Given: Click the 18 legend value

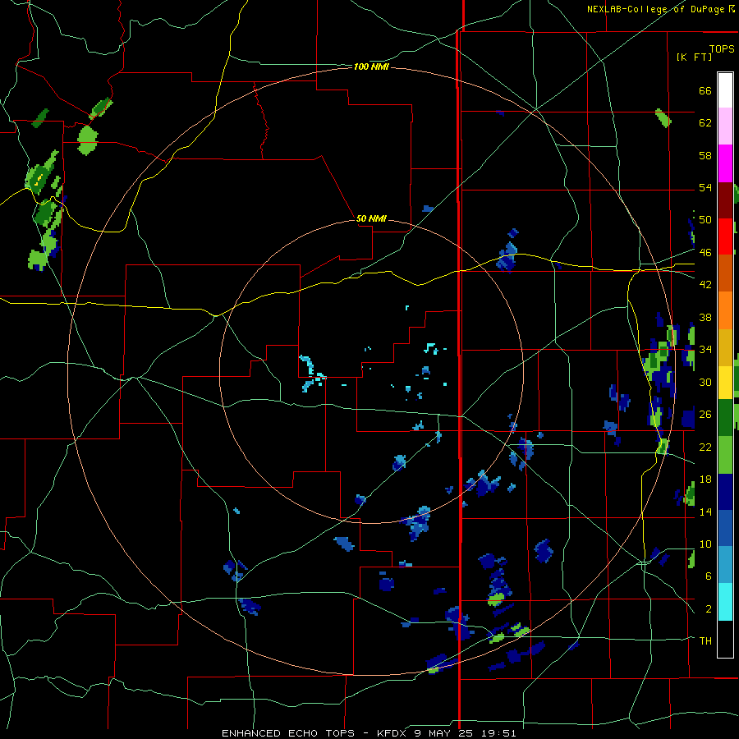Looking at the screenshot, I should [x=705, y=480].
